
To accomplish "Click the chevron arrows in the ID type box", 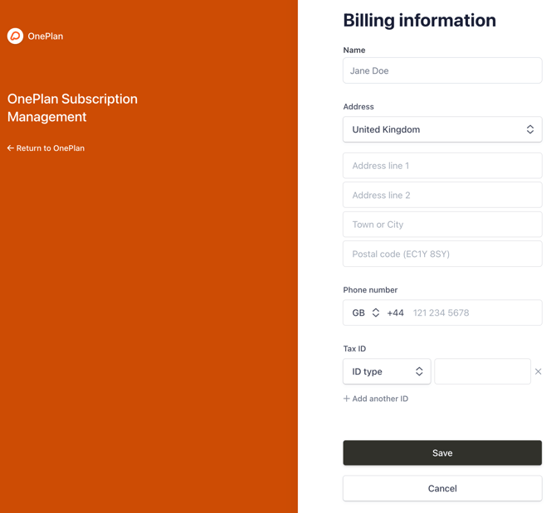I will click(419, 372).
